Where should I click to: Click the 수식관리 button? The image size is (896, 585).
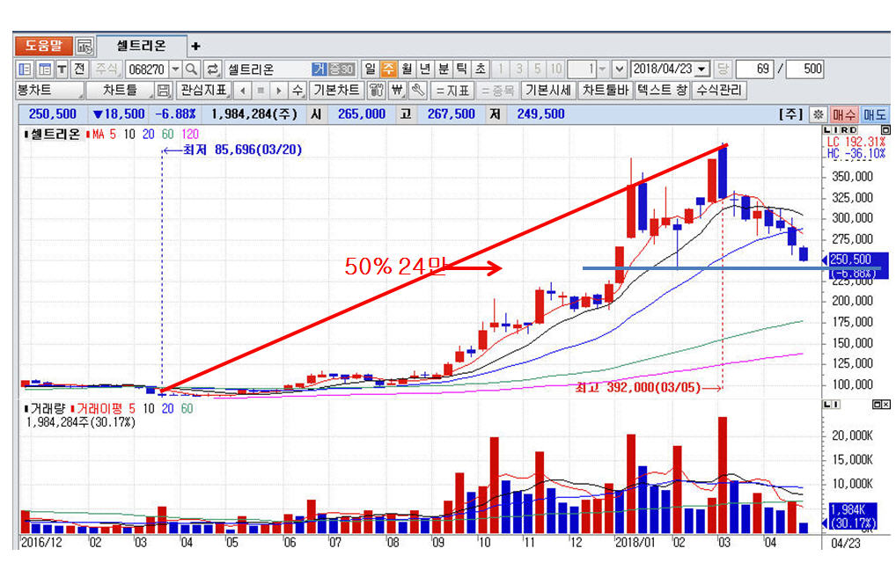719,91
